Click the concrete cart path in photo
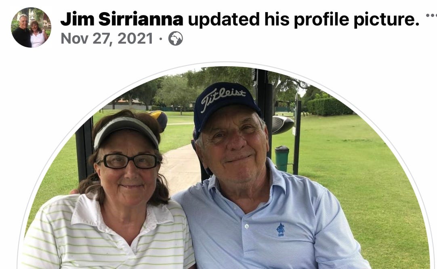This screenshot has height=269, width=437. pos(181,167)
